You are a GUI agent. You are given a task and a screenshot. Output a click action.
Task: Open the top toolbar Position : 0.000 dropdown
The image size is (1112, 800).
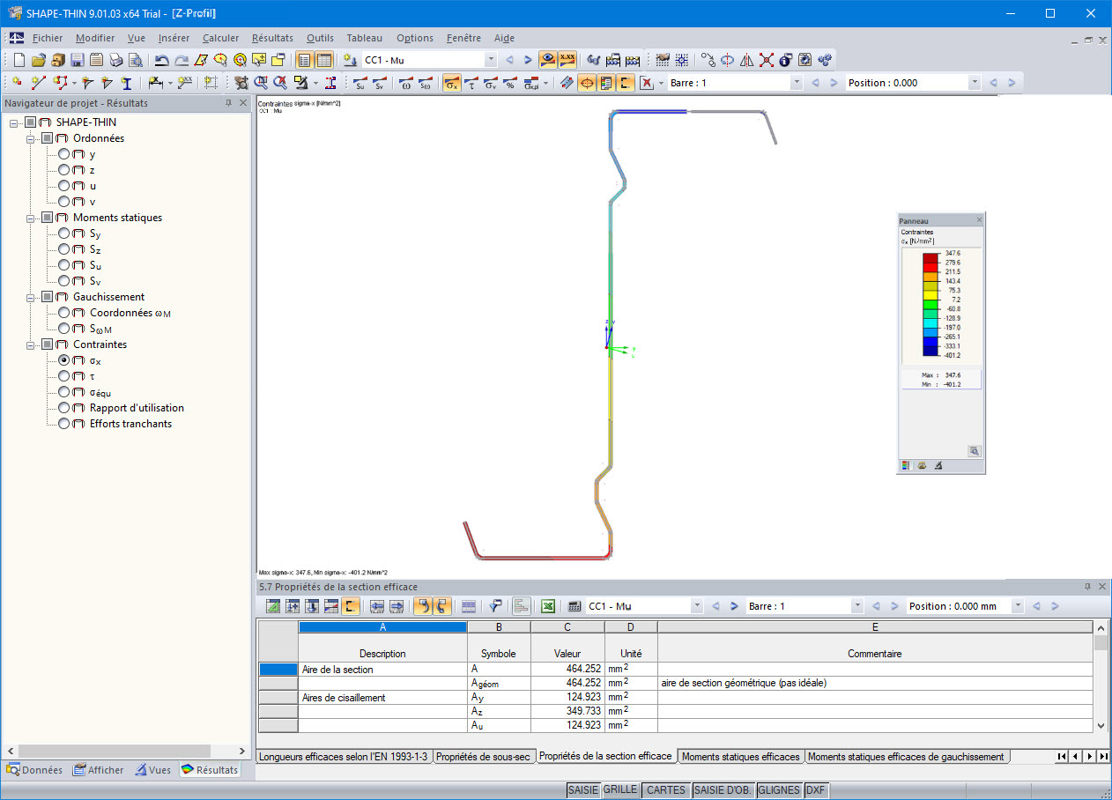[x=974, y=83]
